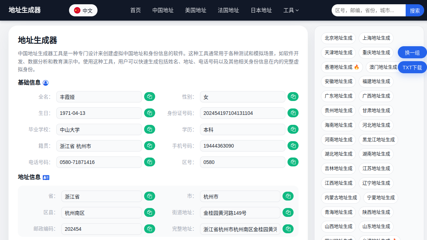Copy the full name 丰霞娅
Viewport: 427px width, 240px height.
(149, 97)
